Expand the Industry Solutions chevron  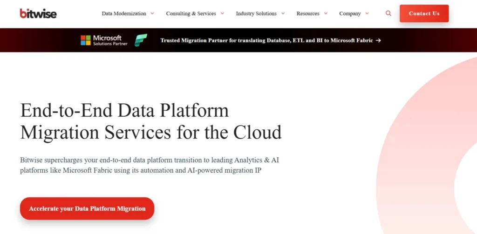click(283, 13)
